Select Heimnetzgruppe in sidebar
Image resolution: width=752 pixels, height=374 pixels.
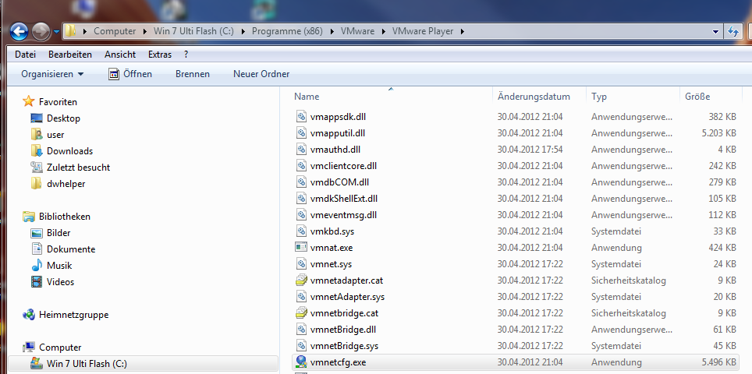[73, 315]
